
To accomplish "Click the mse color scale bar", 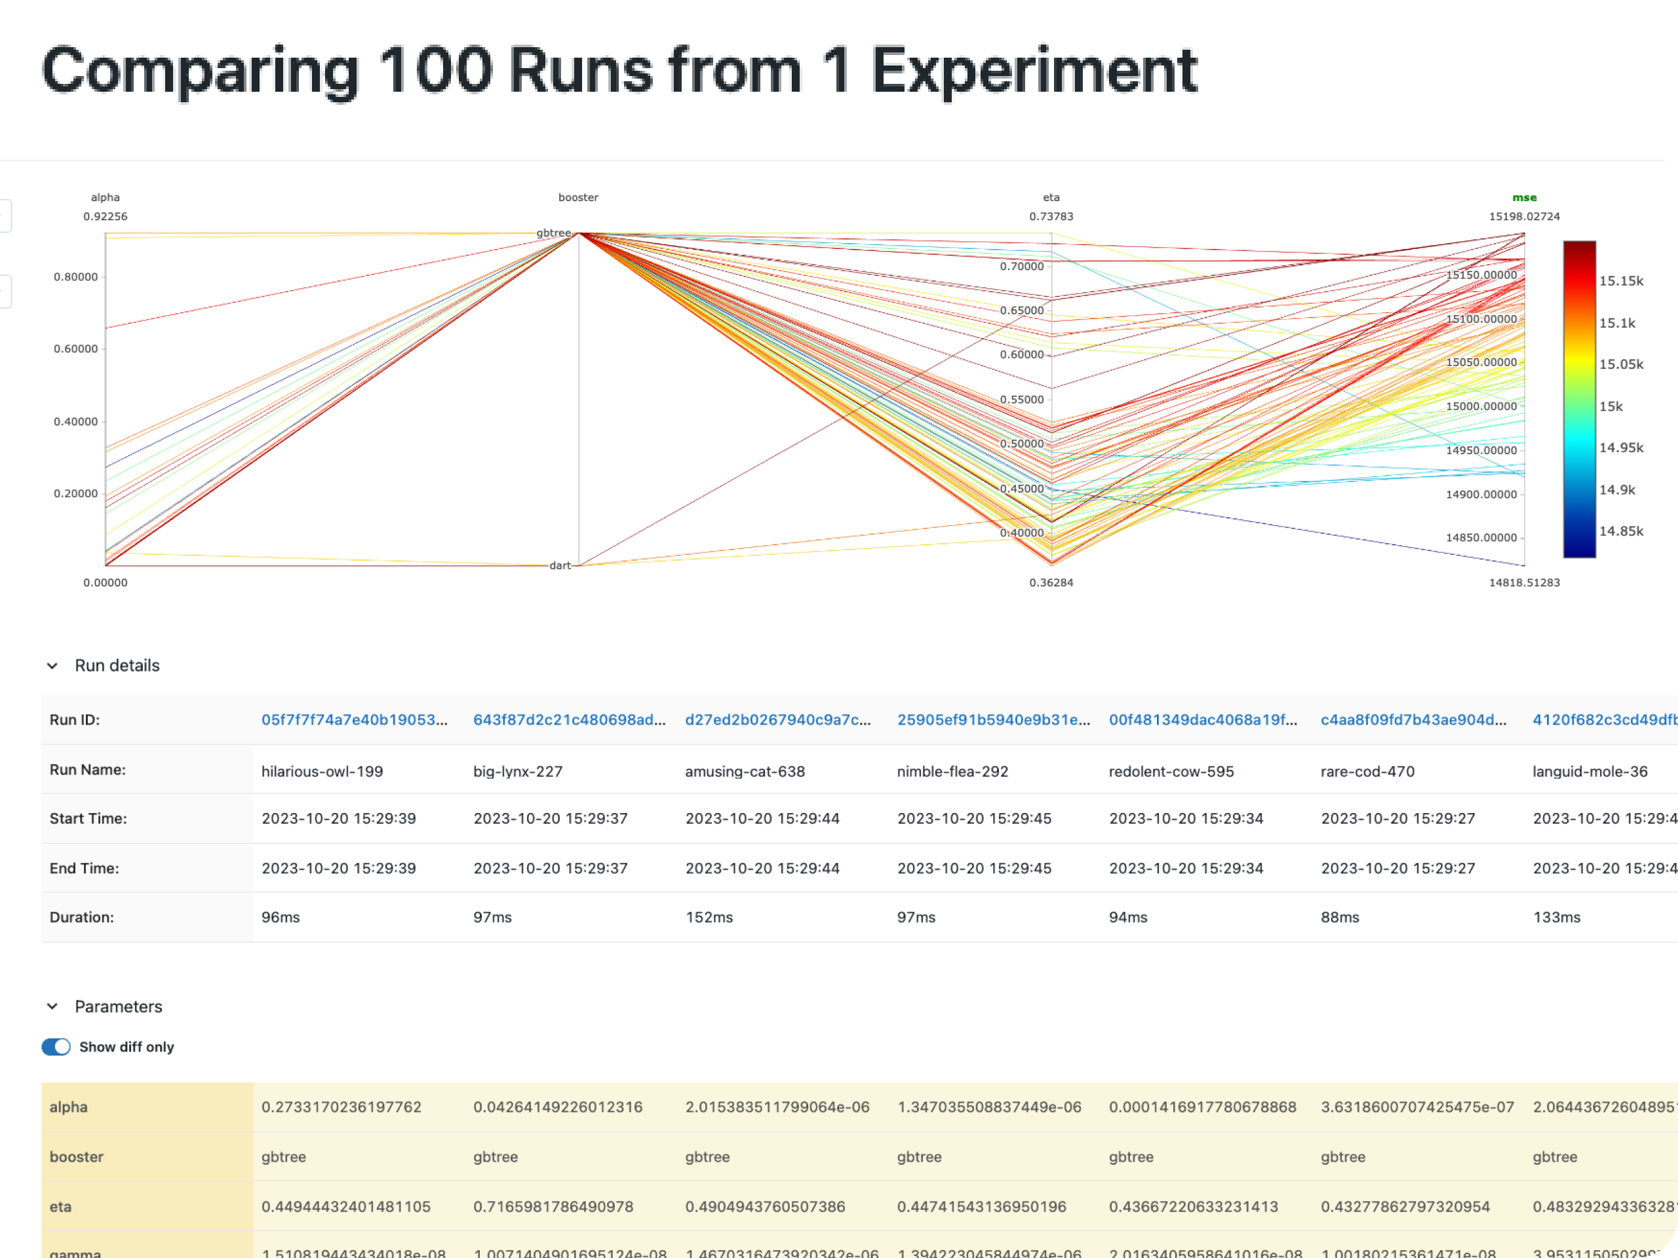I will (x=1580, y=400).
